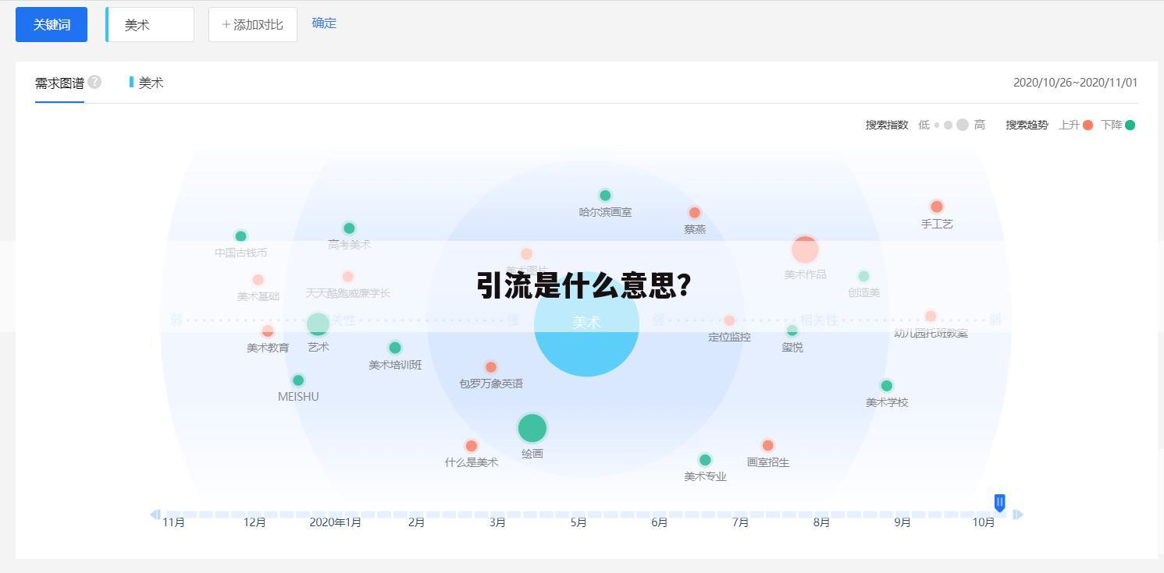This screenshot has height=573, width=1164.
Task: Click the timeline left arrow before 11月
Action: tap(155, 515)
